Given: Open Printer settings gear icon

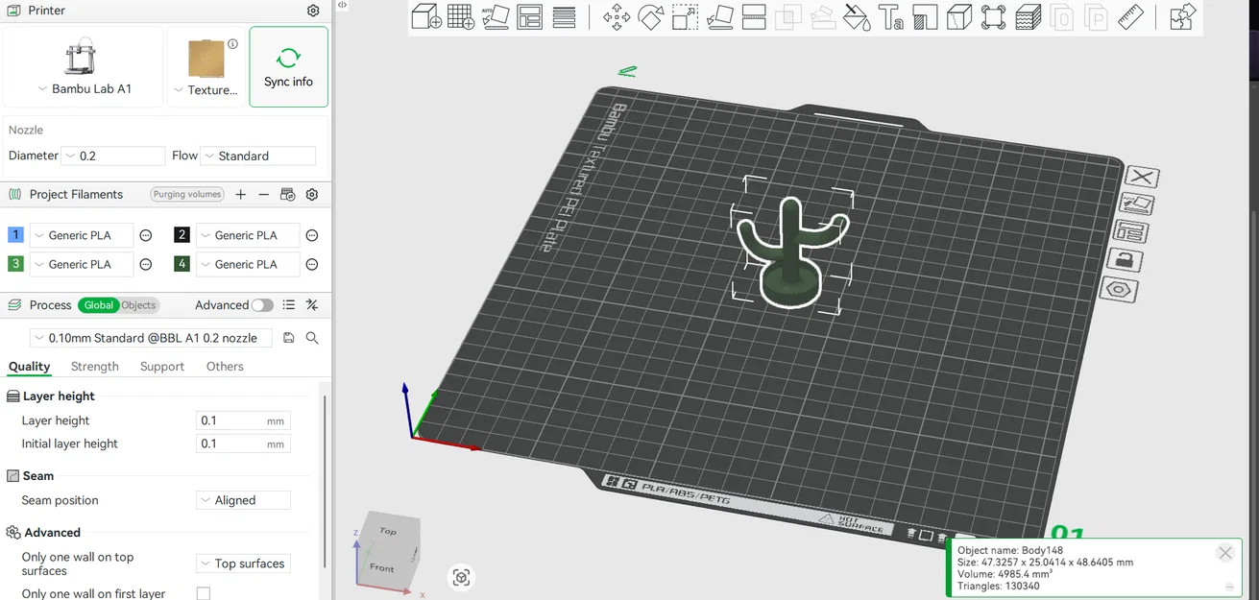Looking at the screenshot, I should (x=313, y=11).
